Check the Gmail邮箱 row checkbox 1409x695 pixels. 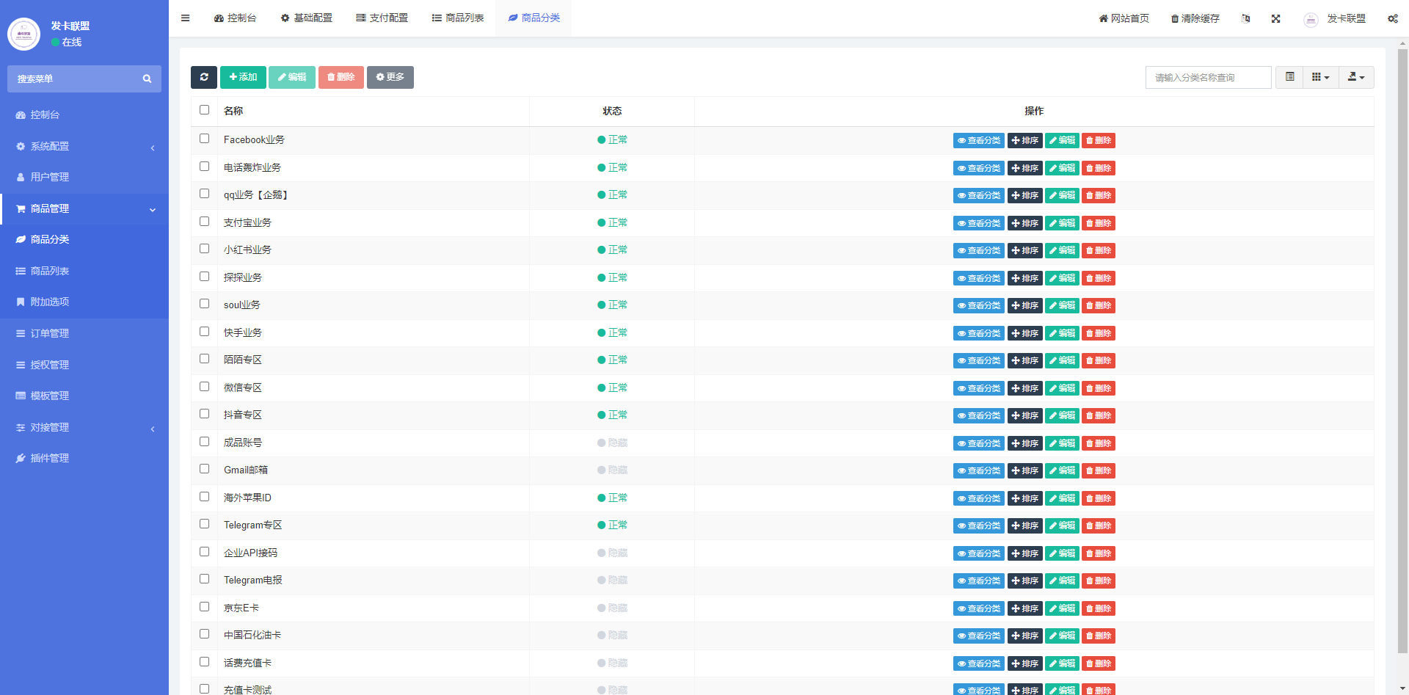click(x=205, y=469)
